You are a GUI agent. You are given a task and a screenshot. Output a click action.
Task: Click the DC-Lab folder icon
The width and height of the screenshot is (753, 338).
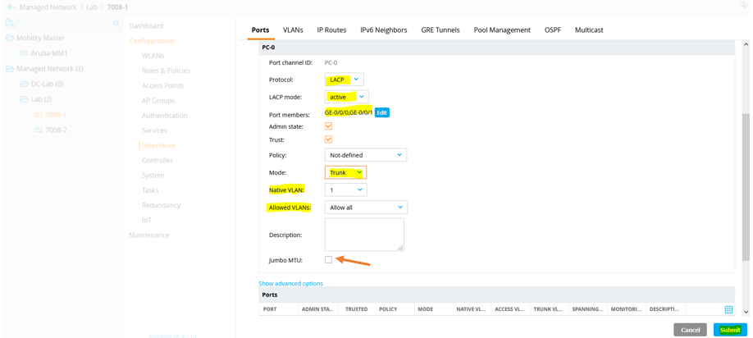click(x=25, y=84)
